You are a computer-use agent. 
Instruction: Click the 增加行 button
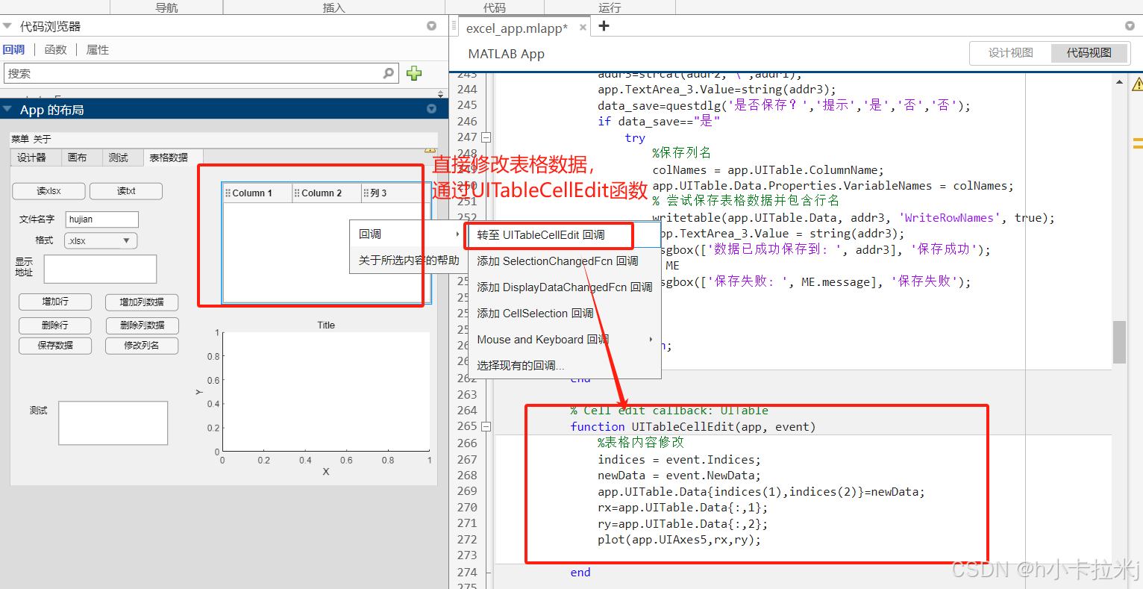(x=55, y=302)
